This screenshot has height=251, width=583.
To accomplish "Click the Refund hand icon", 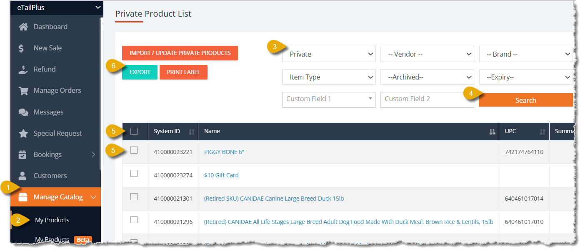I will 23,69.
